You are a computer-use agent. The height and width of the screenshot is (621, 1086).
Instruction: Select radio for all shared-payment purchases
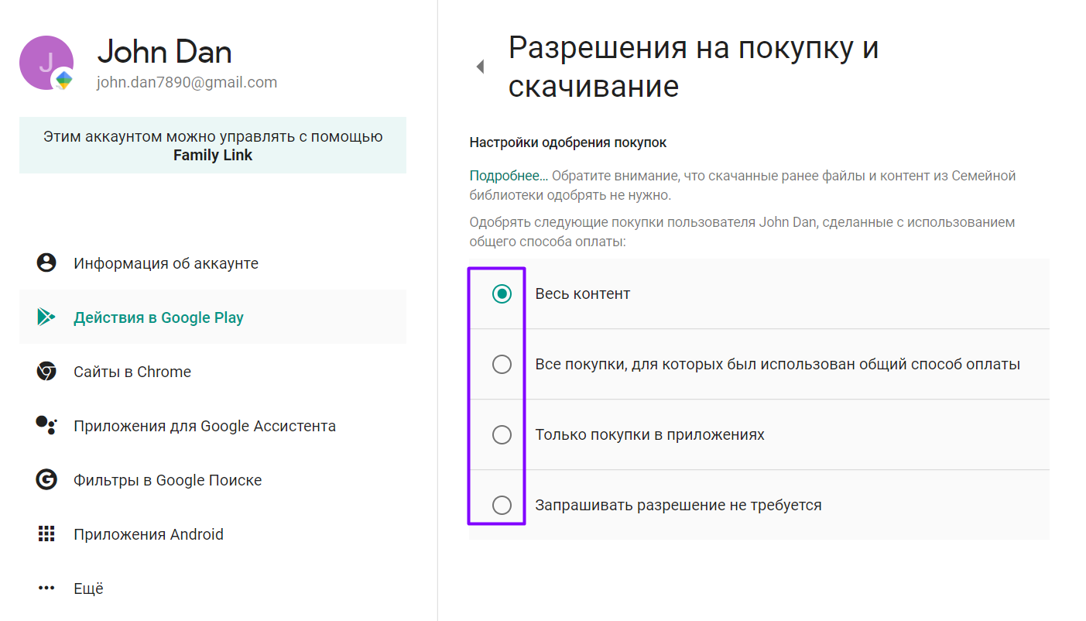tap(502, 364)
